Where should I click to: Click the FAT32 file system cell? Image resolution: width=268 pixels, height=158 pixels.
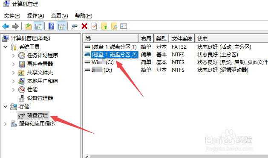[179, 47]
